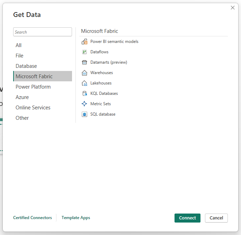Image resolution: width=241 pixels, height=235 pixels.
Task: Click the Lakehouses icon
Action: coord(84,83)
